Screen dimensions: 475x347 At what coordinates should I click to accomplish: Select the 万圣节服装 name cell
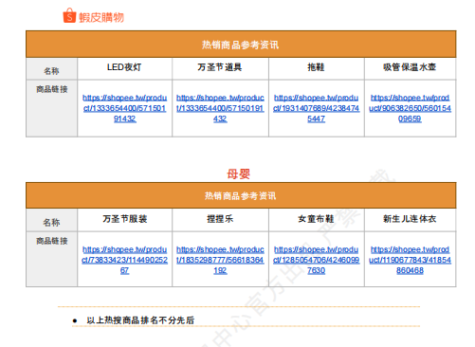click(124, 220)
